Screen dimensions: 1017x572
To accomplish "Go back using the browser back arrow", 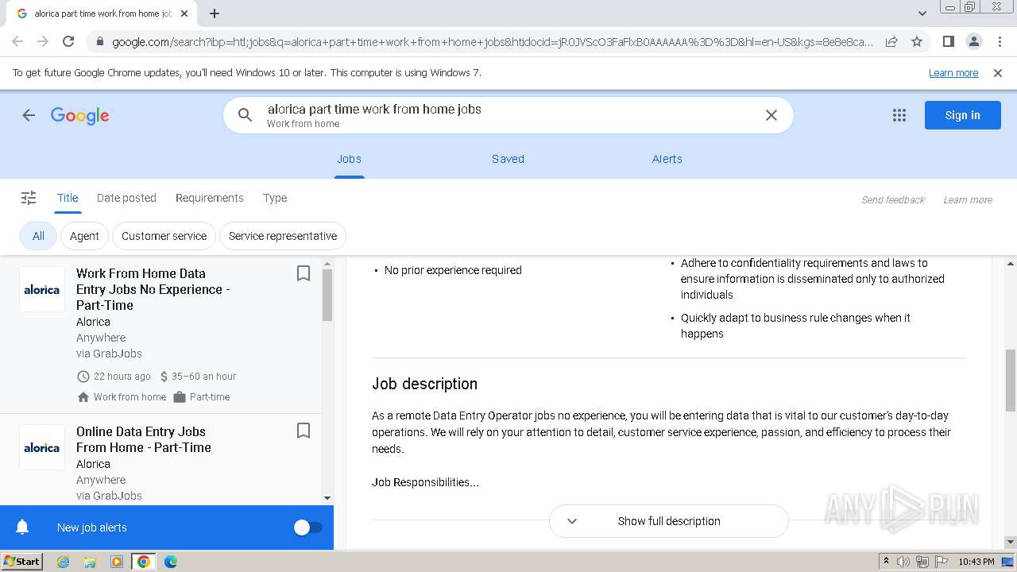I will [x=17, y=41].
